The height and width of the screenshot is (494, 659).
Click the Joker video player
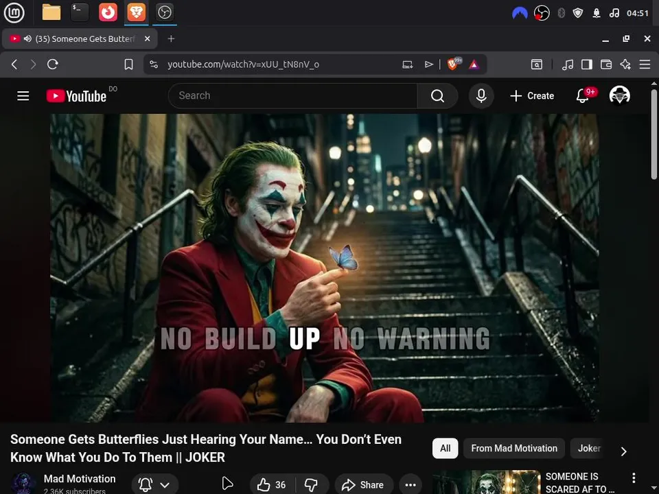tap(325, 268)
